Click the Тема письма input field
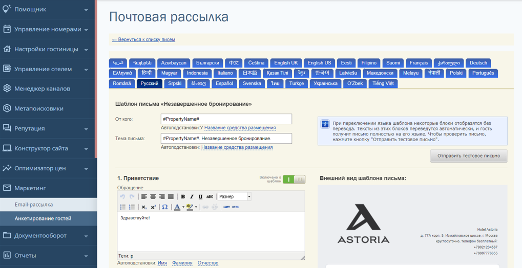This screenshot has height=268, width=522. coord(226,138)
